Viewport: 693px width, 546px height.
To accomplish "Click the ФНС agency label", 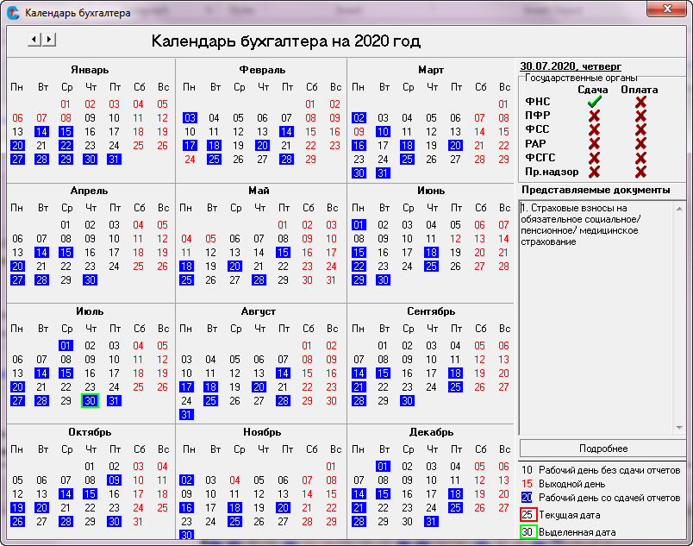I will tap(538, 102).
